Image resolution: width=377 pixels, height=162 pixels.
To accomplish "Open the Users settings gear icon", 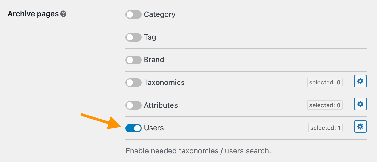I will click(360, 127).
